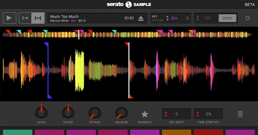The image size is (258, 135).
Task: Click the KEY label above DETUNE
Action: click(155, 16)
